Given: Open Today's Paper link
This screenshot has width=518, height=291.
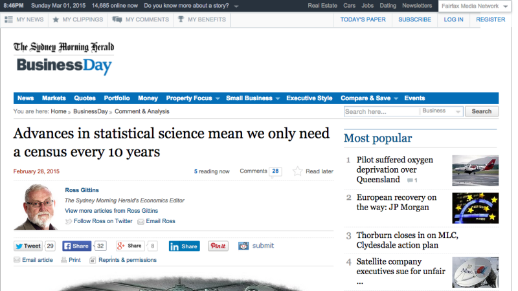Looking at the screenshot, I should [363, 19].
